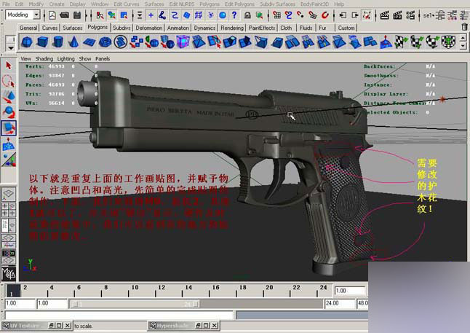Click the red magnet snap icon
The height and width of the screenshot is (333, 470).
324,15
